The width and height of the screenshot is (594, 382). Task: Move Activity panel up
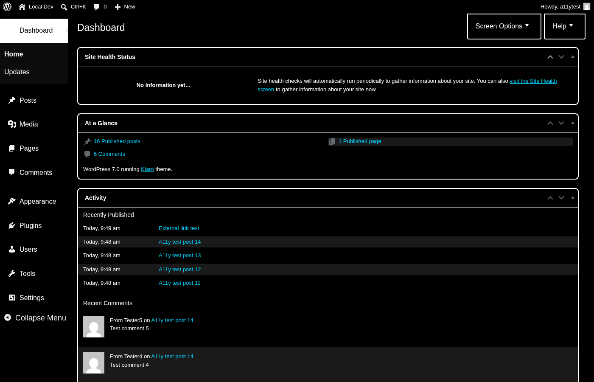[x=550, y=198]
